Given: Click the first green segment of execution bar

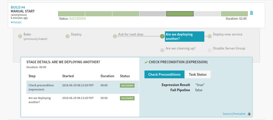Looking at the screenshot, I should [71, 14].
